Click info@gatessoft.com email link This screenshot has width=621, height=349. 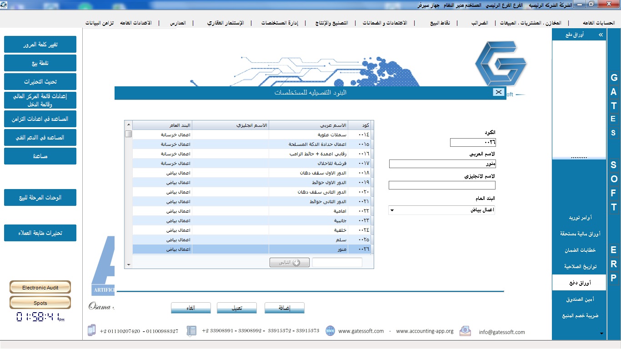pyautogui.click(x=502, y=332)
